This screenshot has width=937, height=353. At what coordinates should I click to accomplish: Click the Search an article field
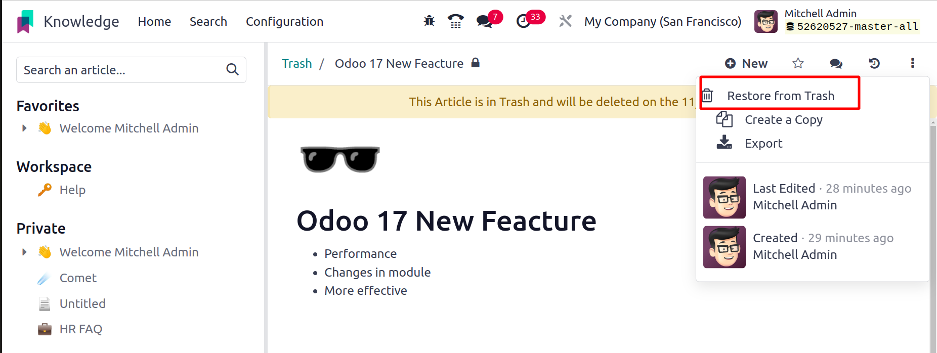click(131, 70)
